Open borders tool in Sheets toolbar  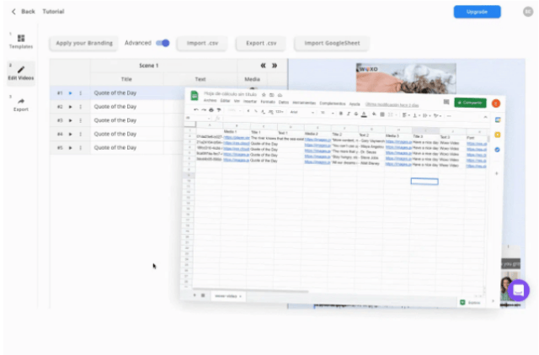(x=382, y=114)
